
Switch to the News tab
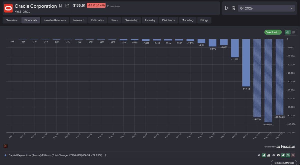114,20
